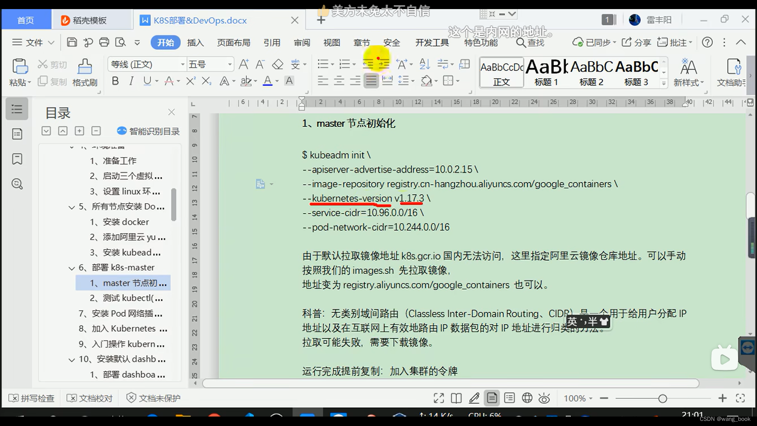Increase font size with A+ icon
Image resolution: width=757 pixels, height=426 pixels.
(x=244, y=64)
